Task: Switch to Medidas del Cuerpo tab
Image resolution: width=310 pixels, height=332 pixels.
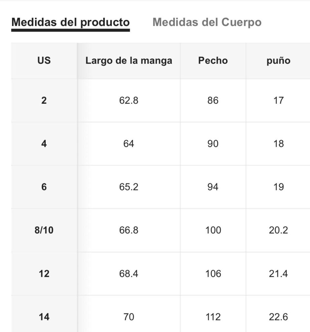Action: (x=207, y=22)
